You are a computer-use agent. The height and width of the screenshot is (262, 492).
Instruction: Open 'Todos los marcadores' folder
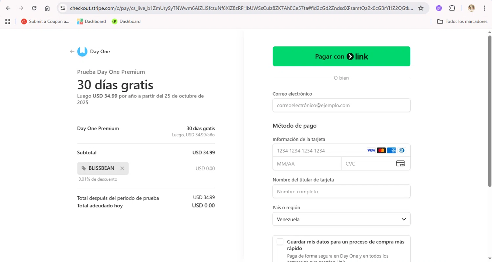(x=462, y=21)
